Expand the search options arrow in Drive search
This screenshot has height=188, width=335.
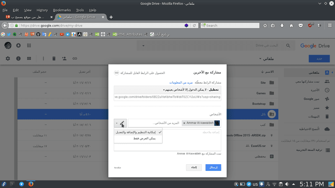[143, 45]
